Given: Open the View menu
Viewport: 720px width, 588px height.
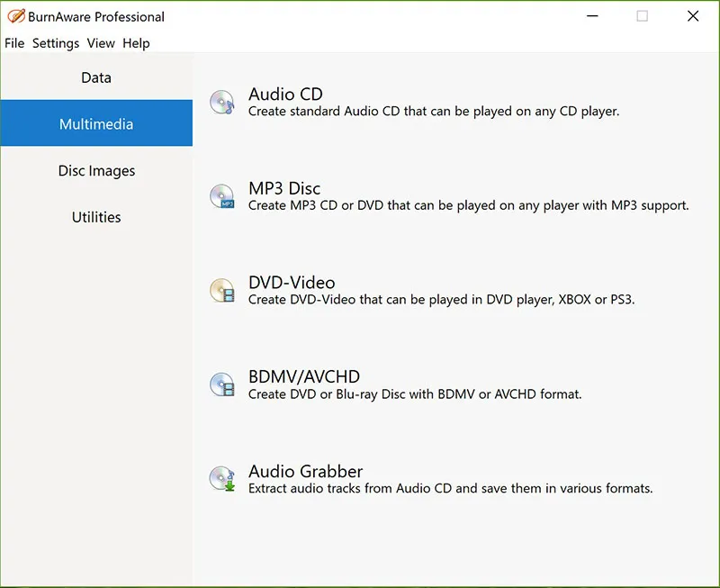Looking at the screenshot, I should click(101, 43).
